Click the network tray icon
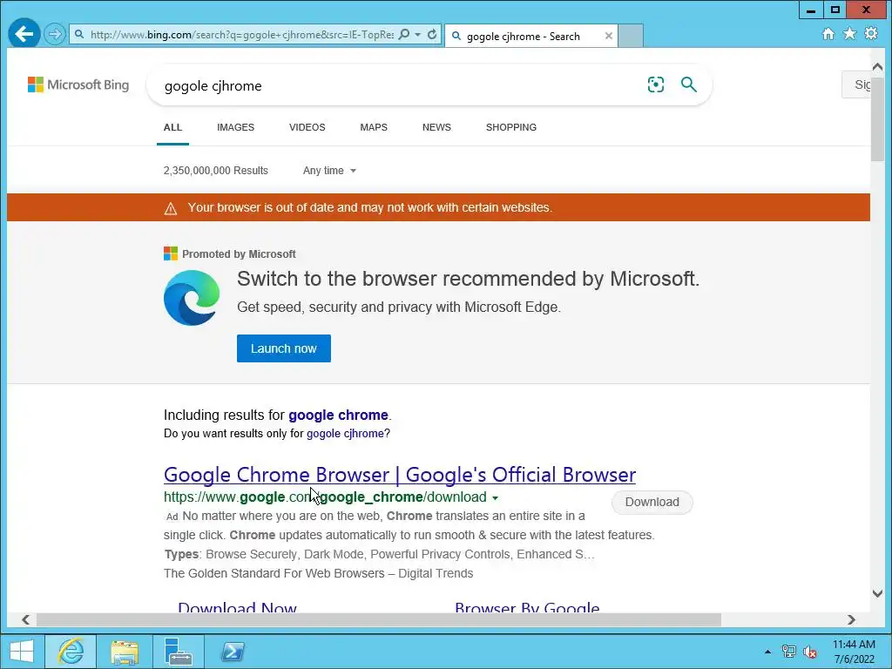The height and width of the screenshot is (669, 892). pos(789,652)
